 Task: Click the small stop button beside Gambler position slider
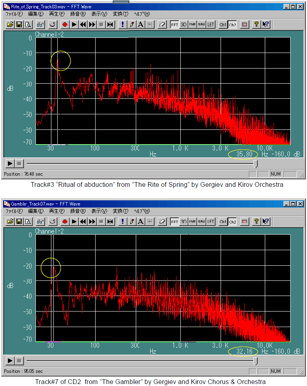pyautogui.click(x=20, y=361)
